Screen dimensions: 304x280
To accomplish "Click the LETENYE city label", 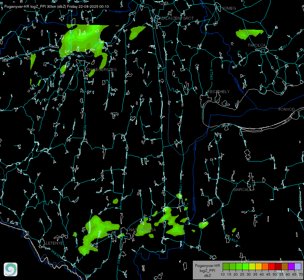I will (x=54, y=243).
